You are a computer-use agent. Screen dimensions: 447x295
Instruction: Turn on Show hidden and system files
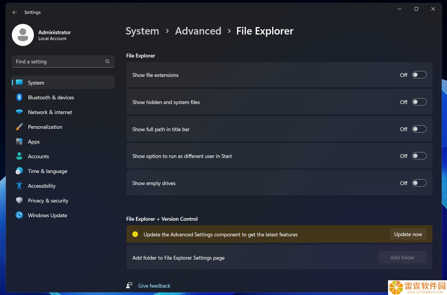pyautogui.click(x=419, y=102)
